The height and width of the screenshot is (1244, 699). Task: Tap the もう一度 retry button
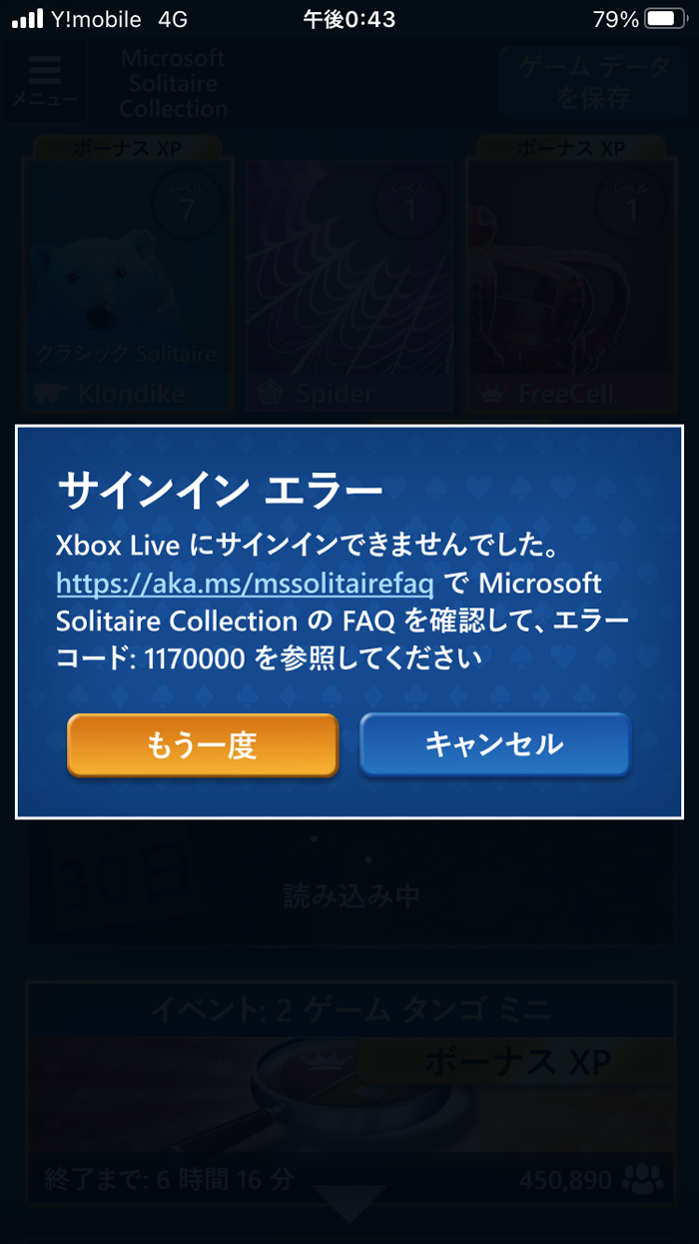coord(203,744)
